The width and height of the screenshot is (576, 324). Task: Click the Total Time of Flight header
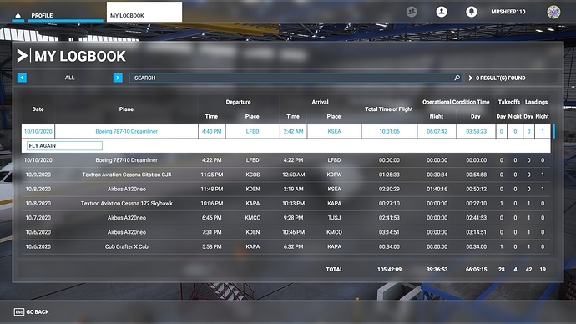click(x=389, y=109)
